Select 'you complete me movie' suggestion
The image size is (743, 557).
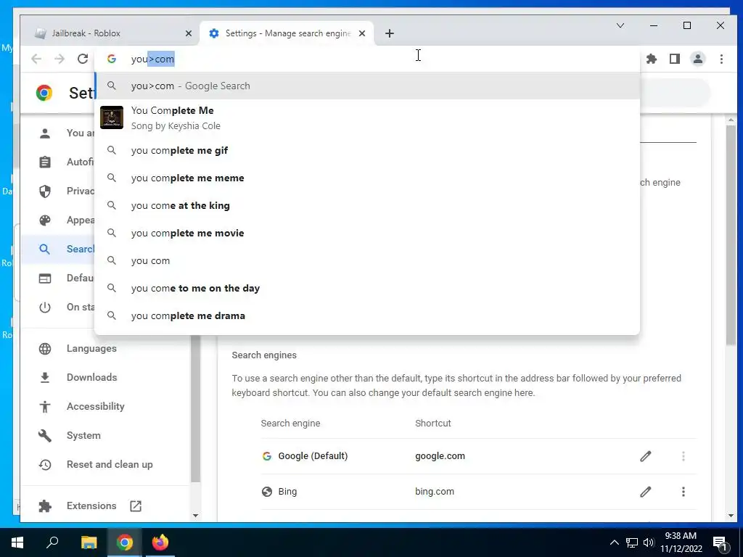pyautogui.click(x=367, y=233)
